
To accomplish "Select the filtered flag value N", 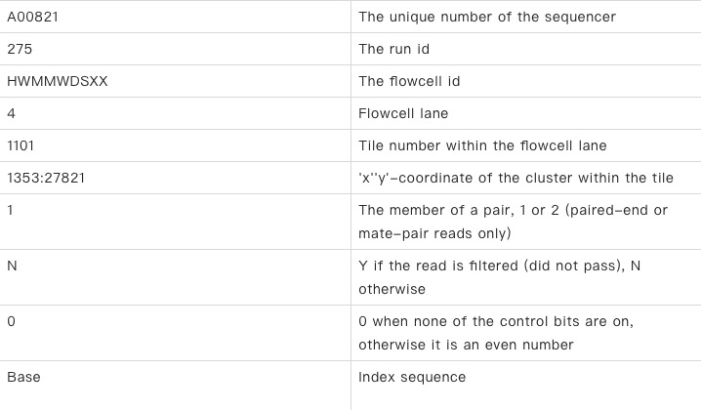I will (x=12, y=266).
